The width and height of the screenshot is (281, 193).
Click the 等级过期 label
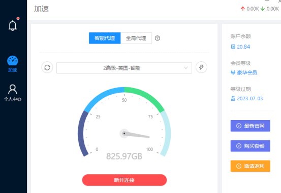coord(240,89)
